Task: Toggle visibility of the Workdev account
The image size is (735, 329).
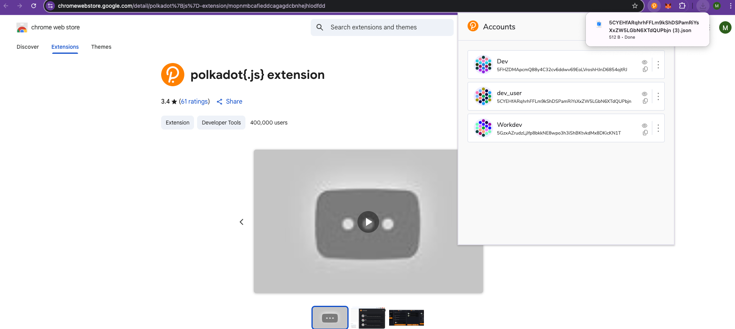Action: [x=645, y=126]
